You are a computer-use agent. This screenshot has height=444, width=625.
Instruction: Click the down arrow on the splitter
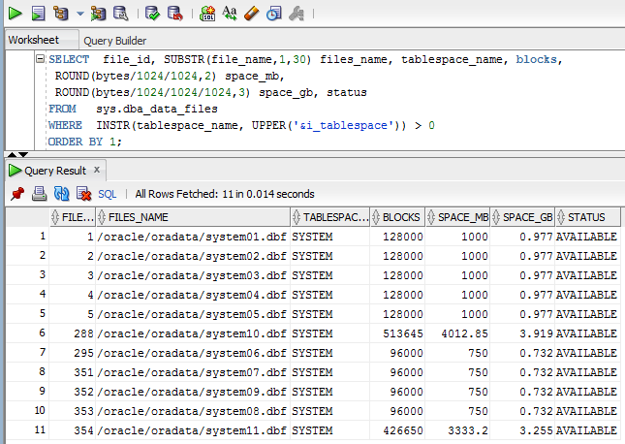pyautogui.click(x=23, y=154)
